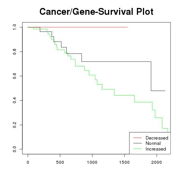The image size is (182, 182).
Task: Click the red Decreased legend line
Action: pyautogui.click(x=138, y=138)
